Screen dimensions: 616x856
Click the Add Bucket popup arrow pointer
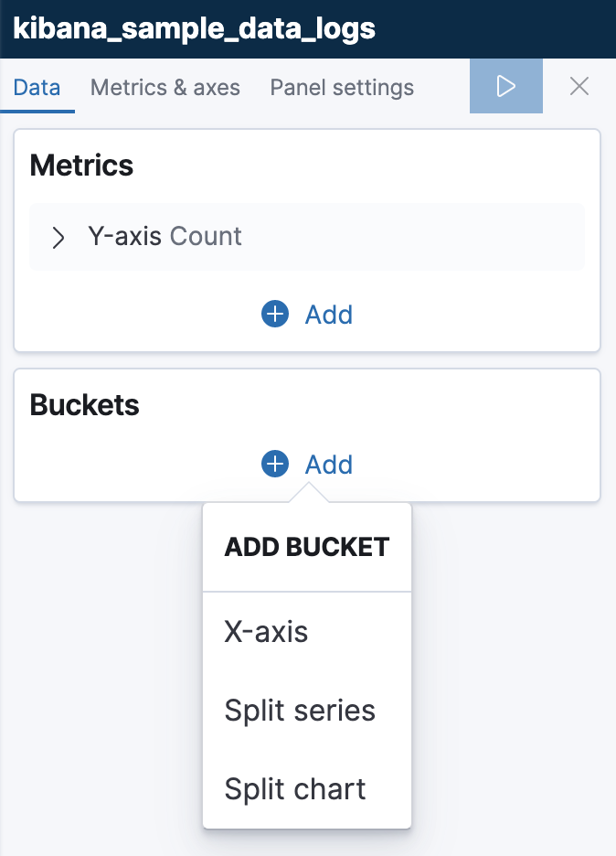pos(307,494)
